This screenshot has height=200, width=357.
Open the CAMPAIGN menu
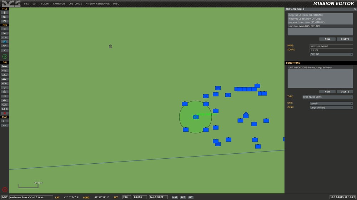[59, 4]
